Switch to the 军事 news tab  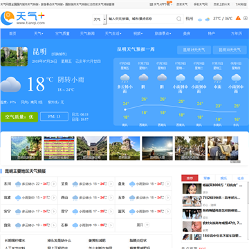click(207, 178)
